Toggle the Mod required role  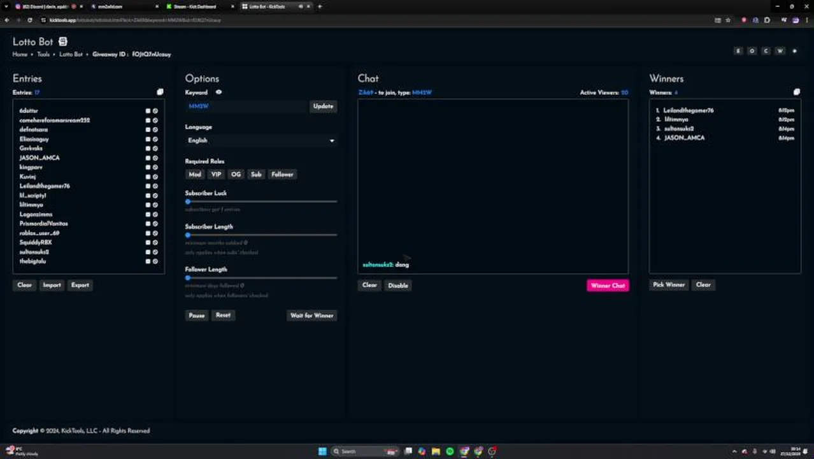tap(195, 175)
